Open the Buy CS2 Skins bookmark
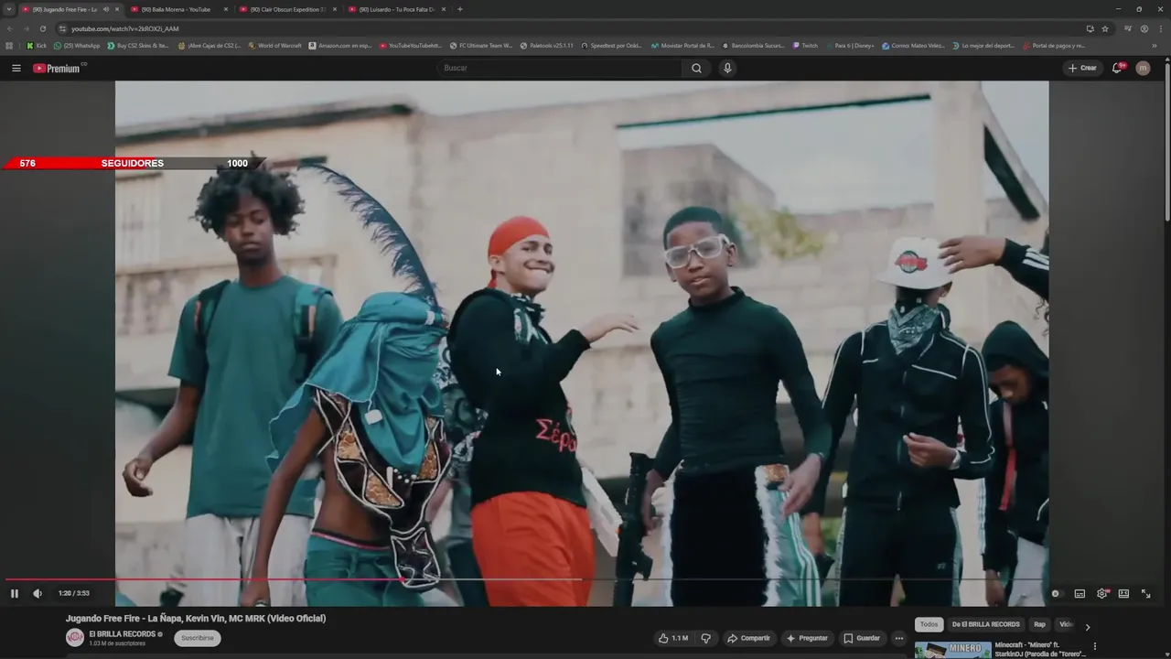This screenshot has height=659, width=1171. point(138,45)
